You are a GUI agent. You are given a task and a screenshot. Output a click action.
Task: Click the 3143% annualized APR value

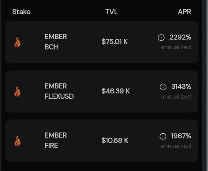point(176,92)
